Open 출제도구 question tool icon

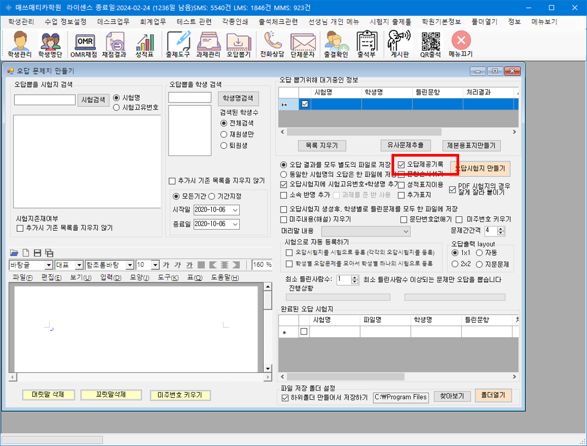click(x=178, y=44)
